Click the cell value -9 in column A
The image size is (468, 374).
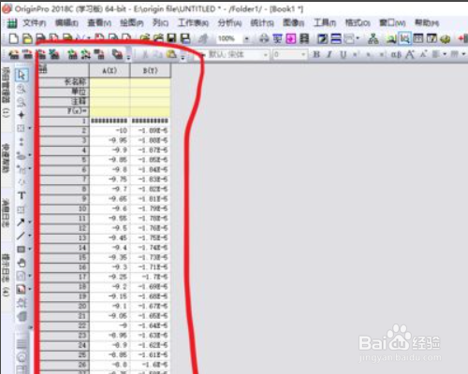[110, 325]
